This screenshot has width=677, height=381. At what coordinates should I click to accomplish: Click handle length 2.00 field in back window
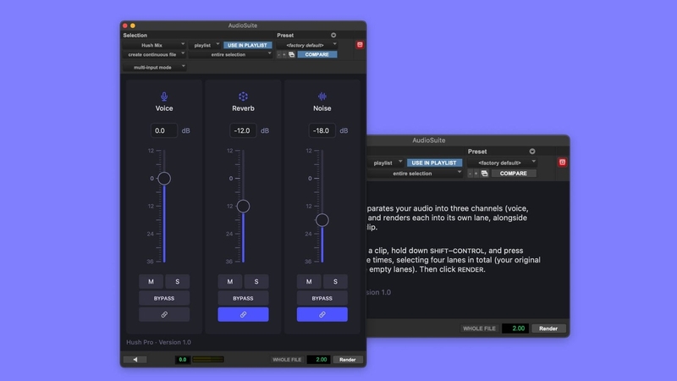515,329
